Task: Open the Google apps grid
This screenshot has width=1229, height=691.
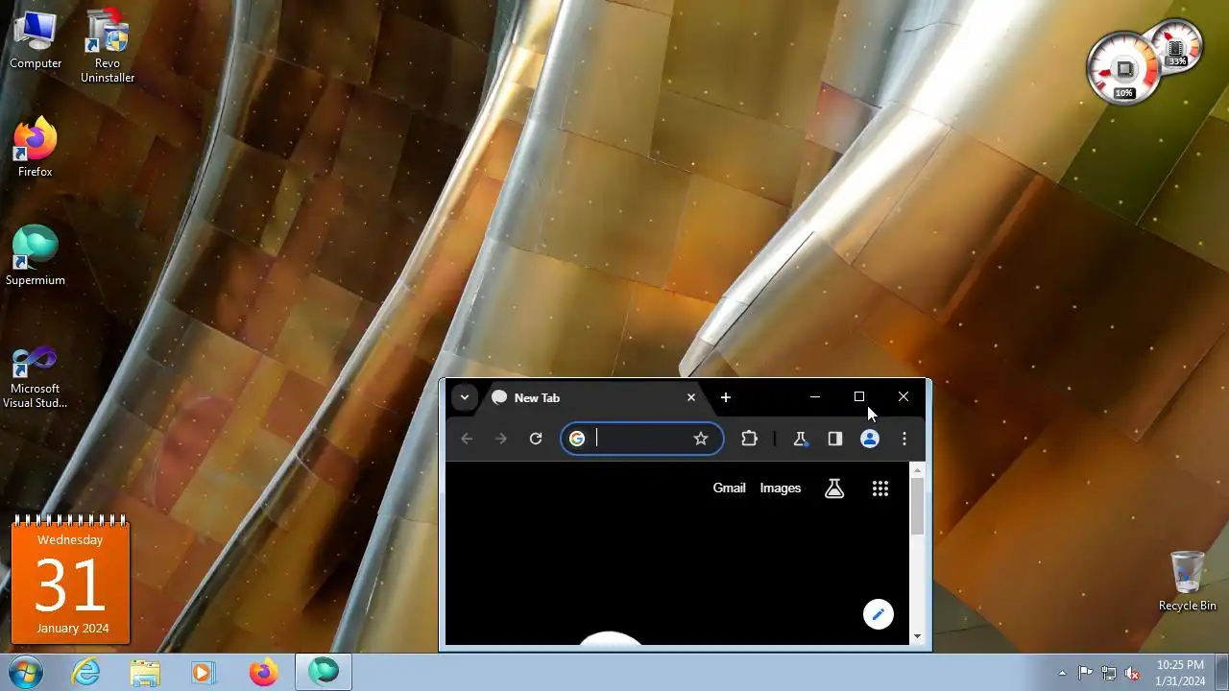Action: [x=880, y=488]
